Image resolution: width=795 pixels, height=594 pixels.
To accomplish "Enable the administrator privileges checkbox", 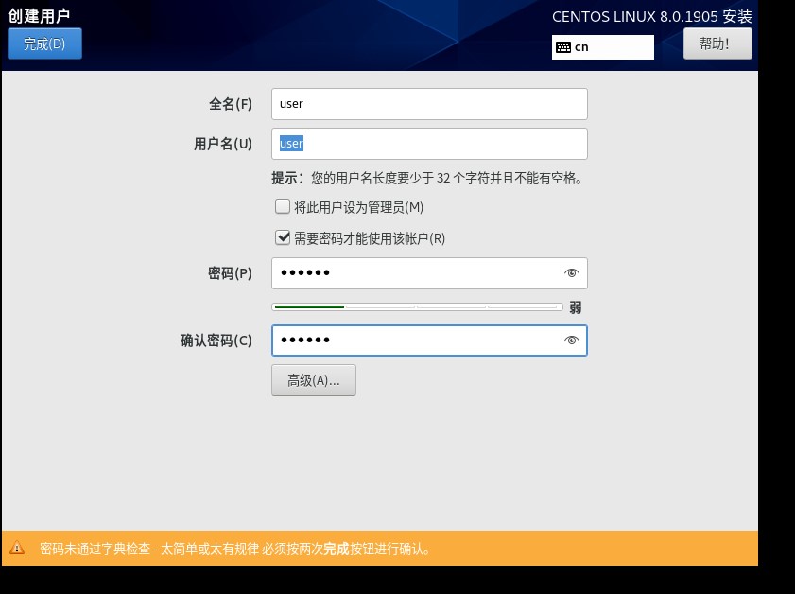I will 282,206.
